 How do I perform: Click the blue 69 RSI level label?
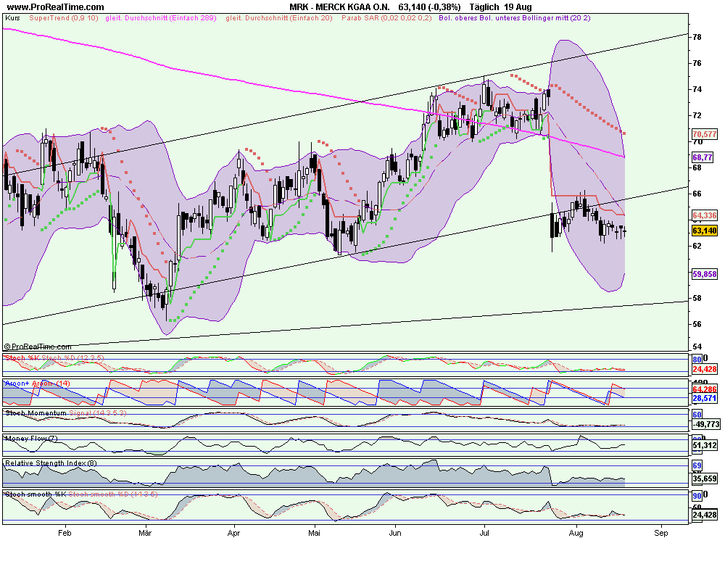697,465
